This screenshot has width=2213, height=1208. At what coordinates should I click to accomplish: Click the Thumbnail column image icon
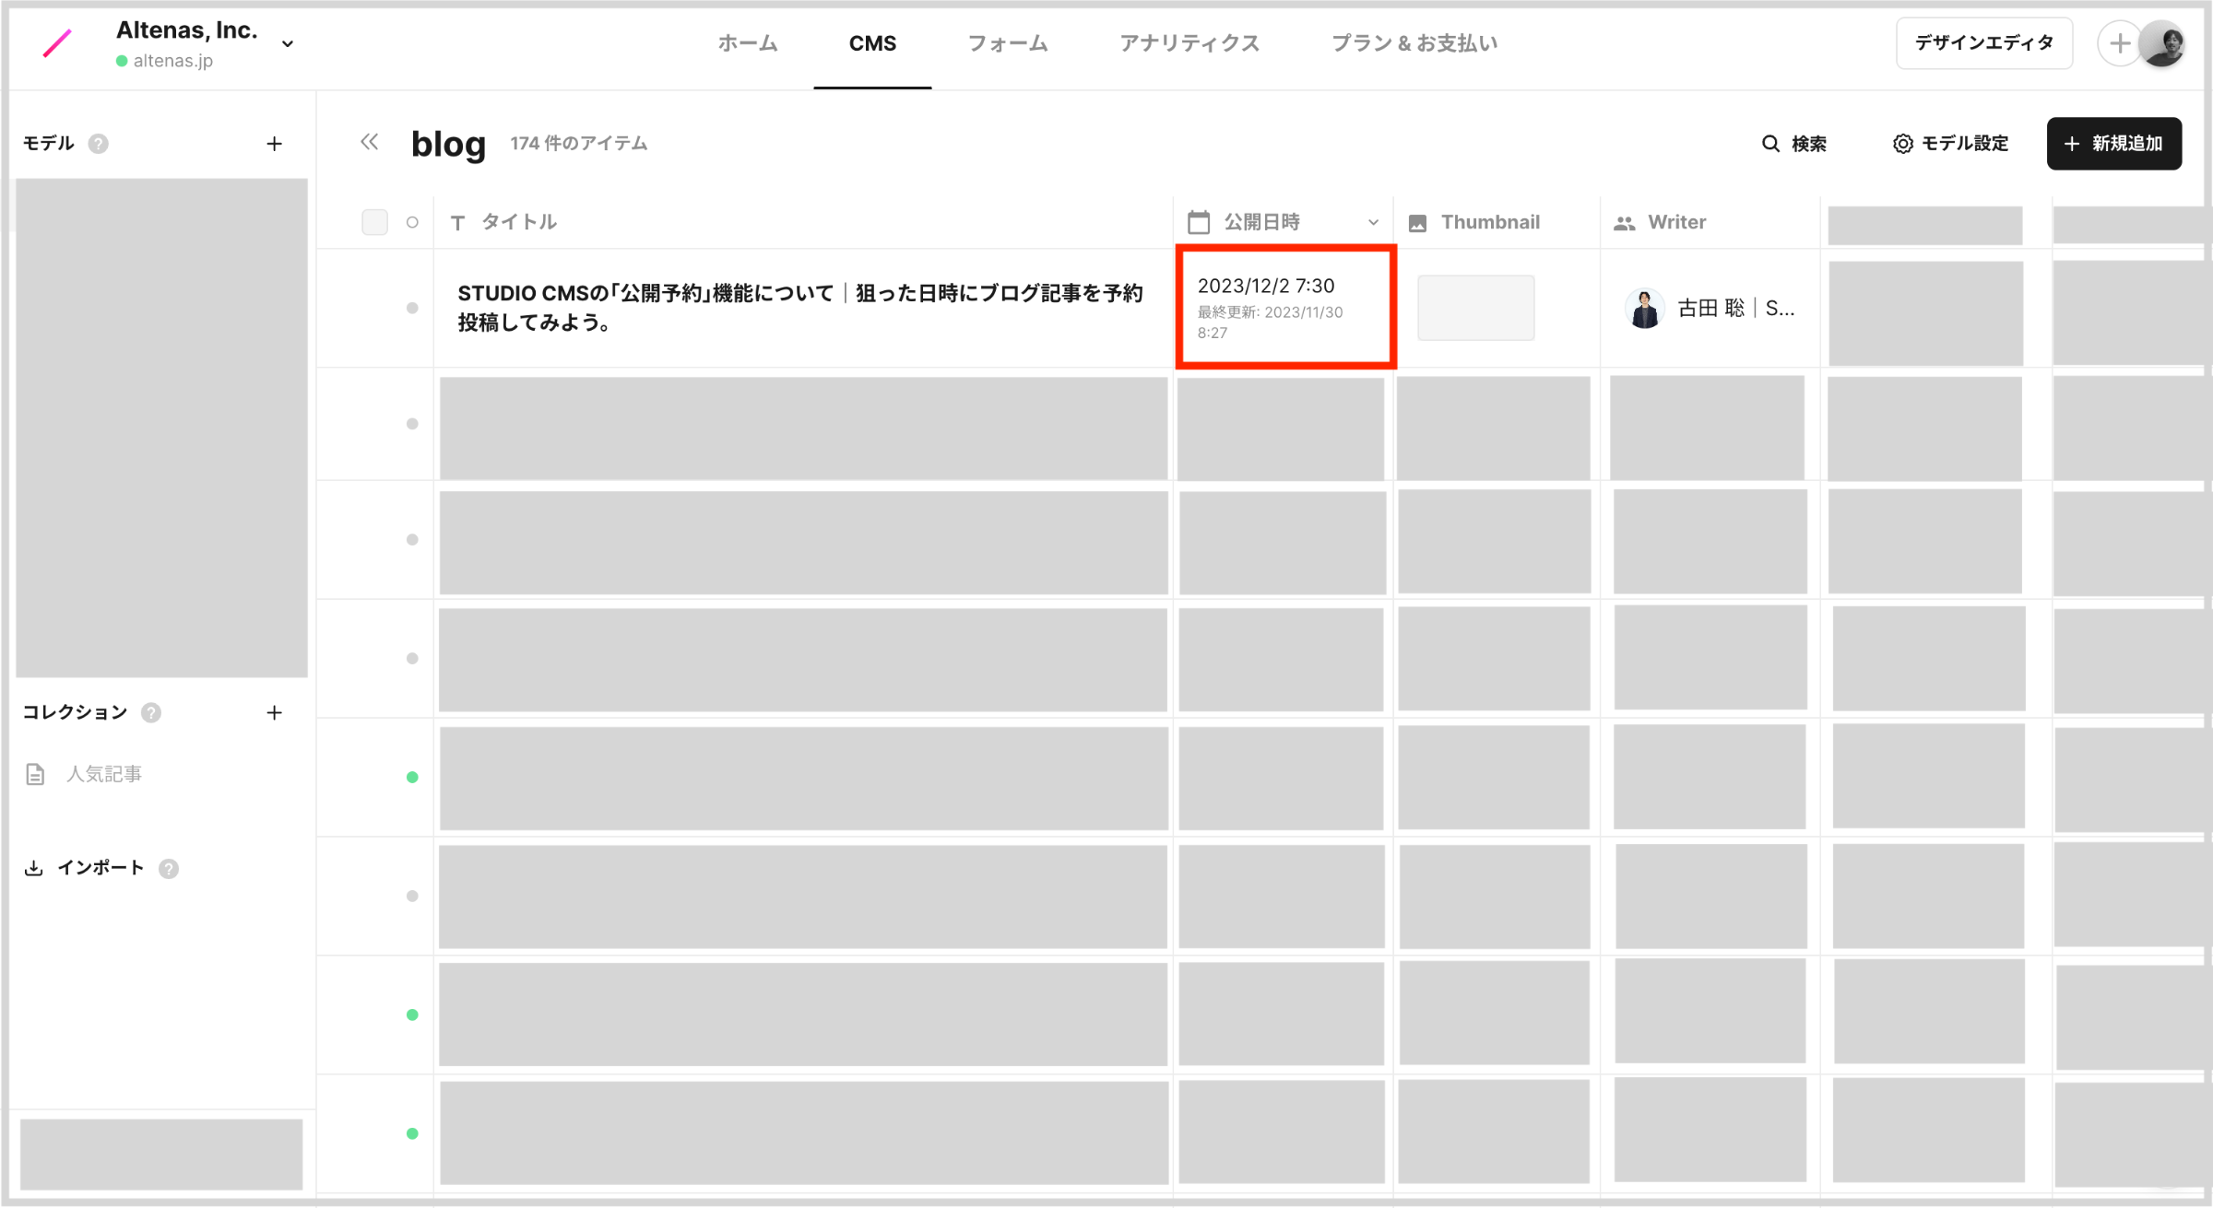[1418, 223]
